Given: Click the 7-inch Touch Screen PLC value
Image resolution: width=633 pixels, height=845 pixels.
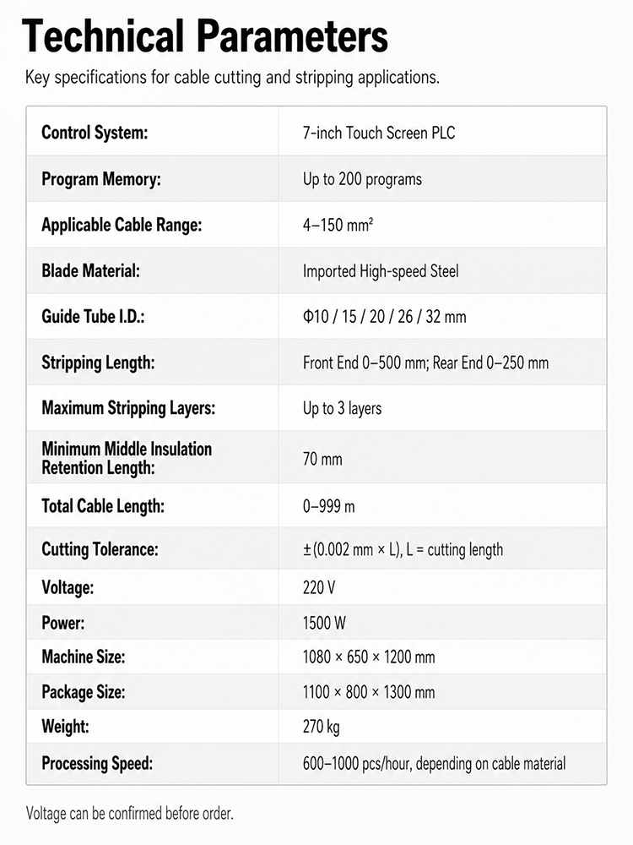Looking at the screenshot, I should click(x=379, y=133).
